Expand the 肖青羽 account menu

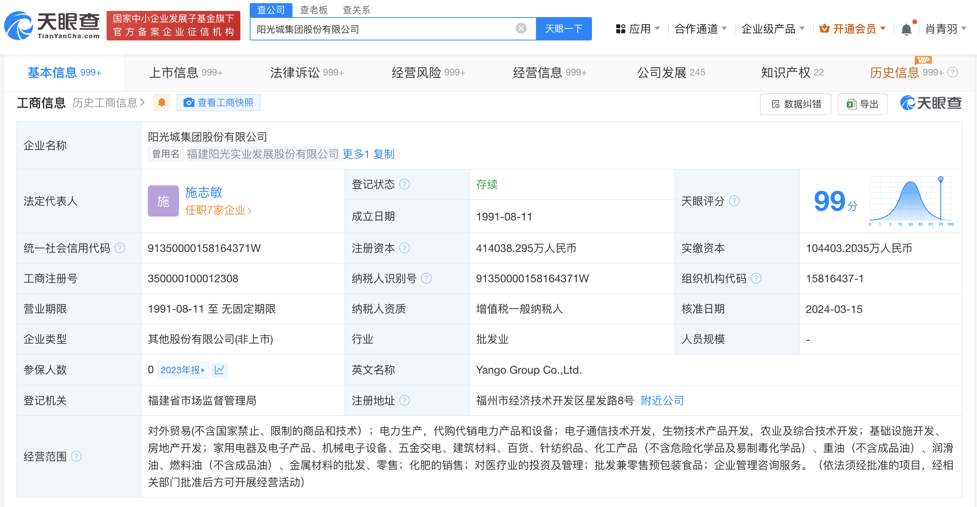pyautogui.click(x=946, y=29)
